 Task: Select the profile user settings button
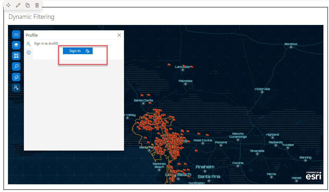(16, 88)
